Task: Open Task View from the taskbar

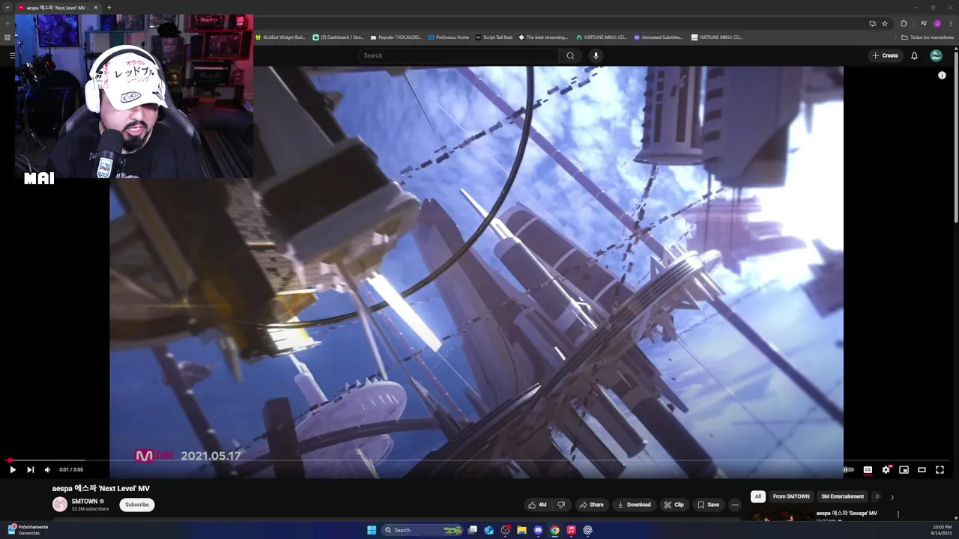Action: [473, 530]
